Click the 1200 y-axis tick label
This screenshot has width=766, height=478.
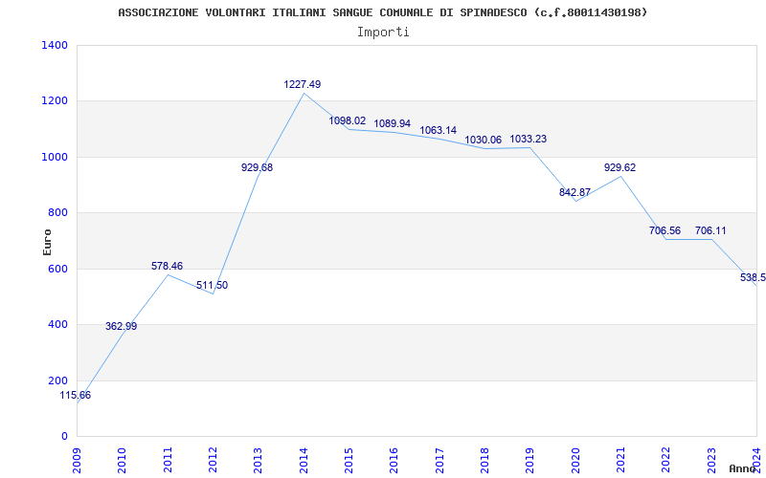point(55,101)
